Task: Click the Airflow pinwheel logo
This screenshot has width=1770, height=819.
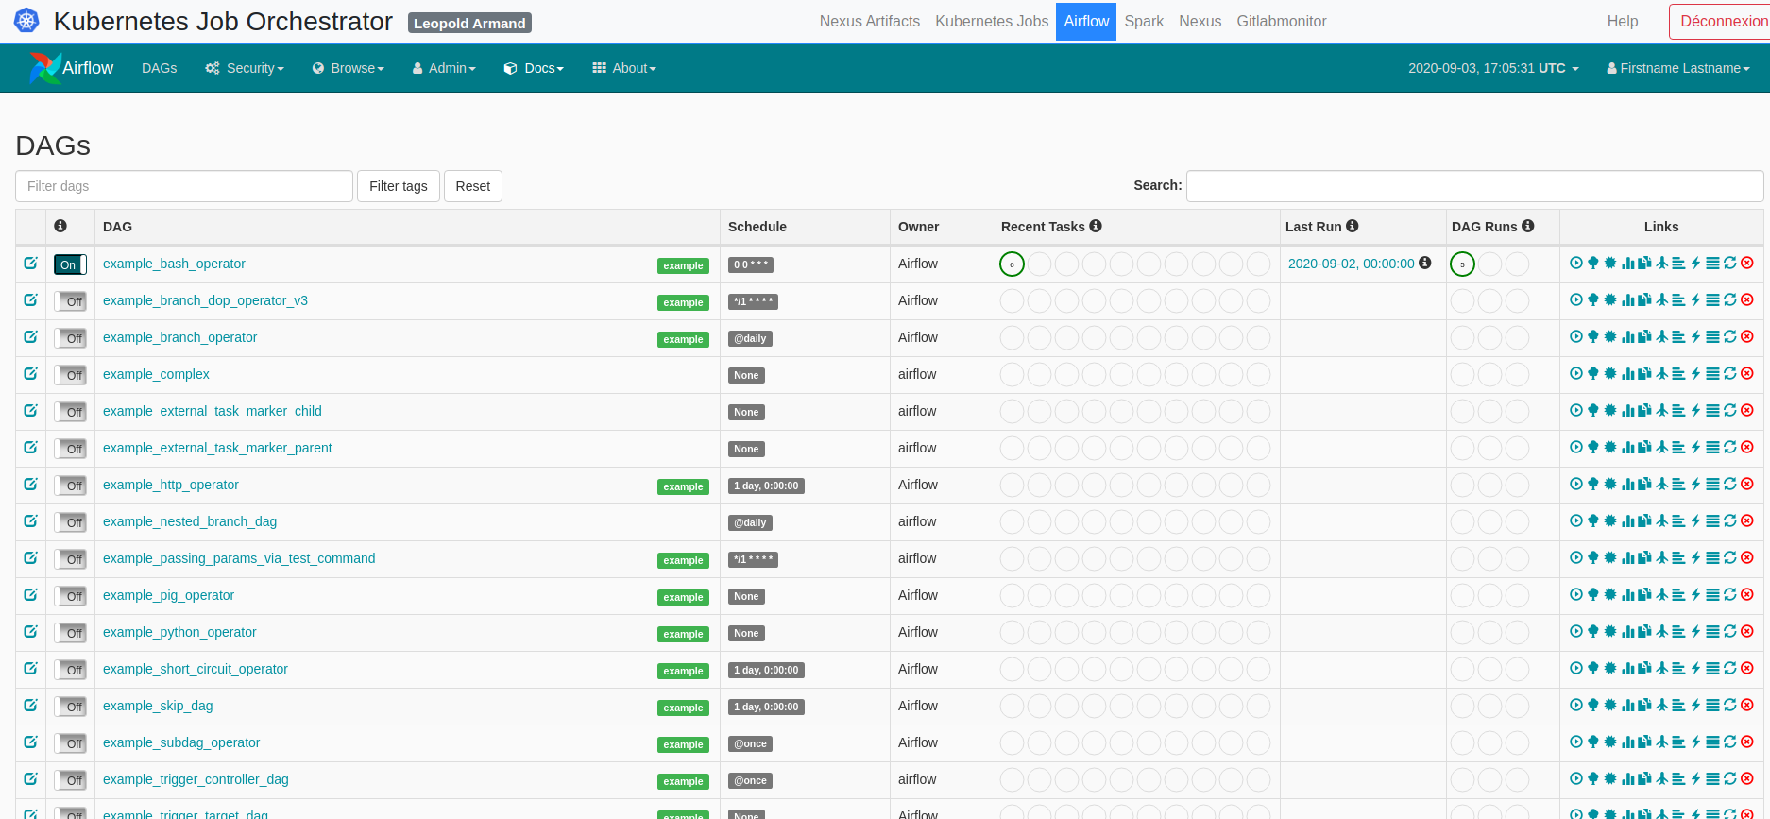Action: pyautogui.click(x=43, y=68)
